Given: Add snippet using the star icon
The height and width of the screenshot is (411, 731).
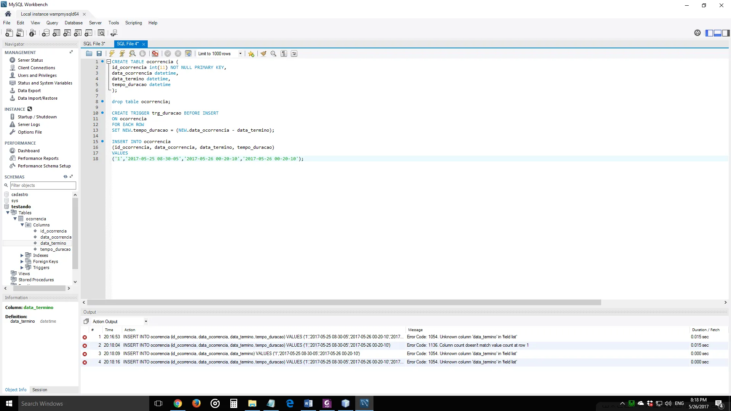Looking at the screenshot, I should pos(251,54).
